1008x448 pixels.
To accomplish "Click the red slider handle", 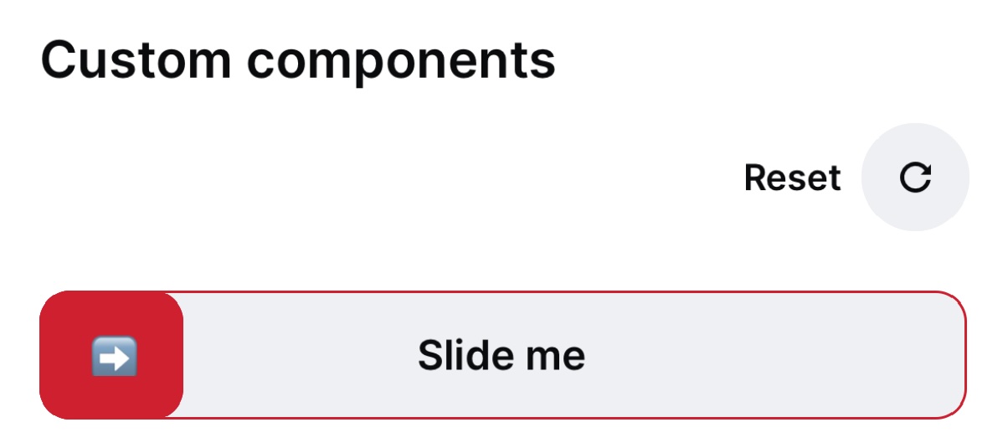I will [111, 355].
